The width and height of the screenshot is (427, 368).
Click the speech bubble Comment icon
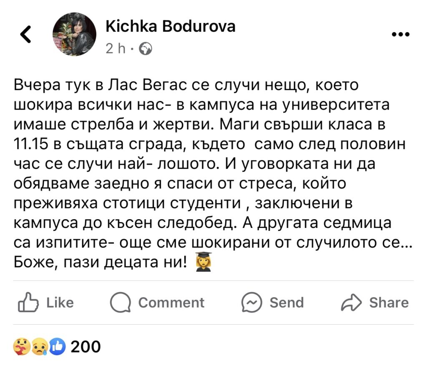pos(120,303)
